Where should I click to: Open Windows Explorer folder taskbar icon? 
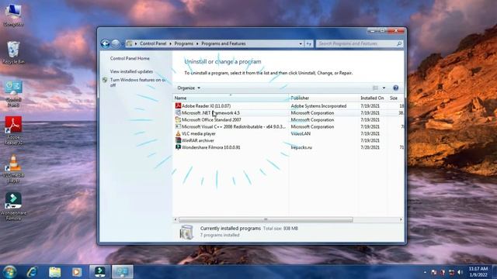[54, 272]
